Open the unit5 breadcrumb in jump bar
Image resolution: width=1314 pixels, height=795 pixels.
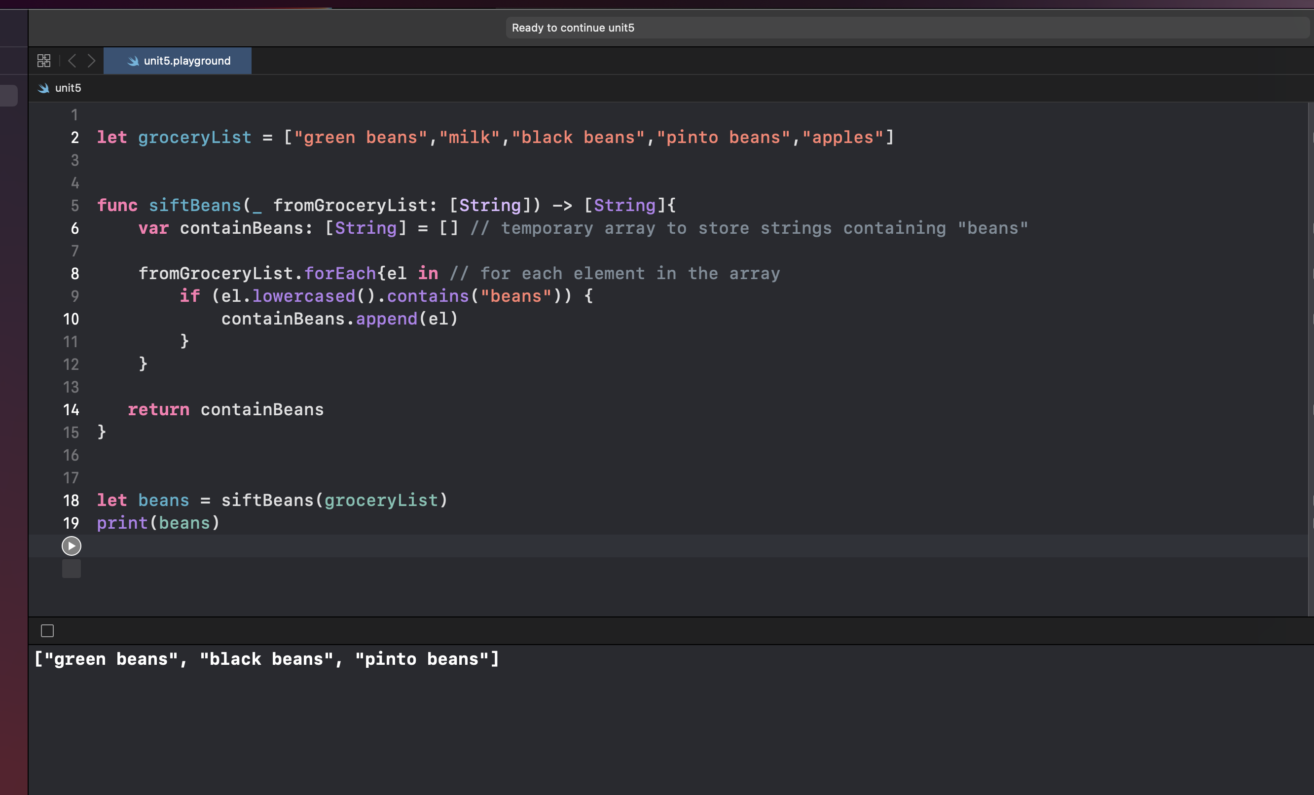coord(68,88)
